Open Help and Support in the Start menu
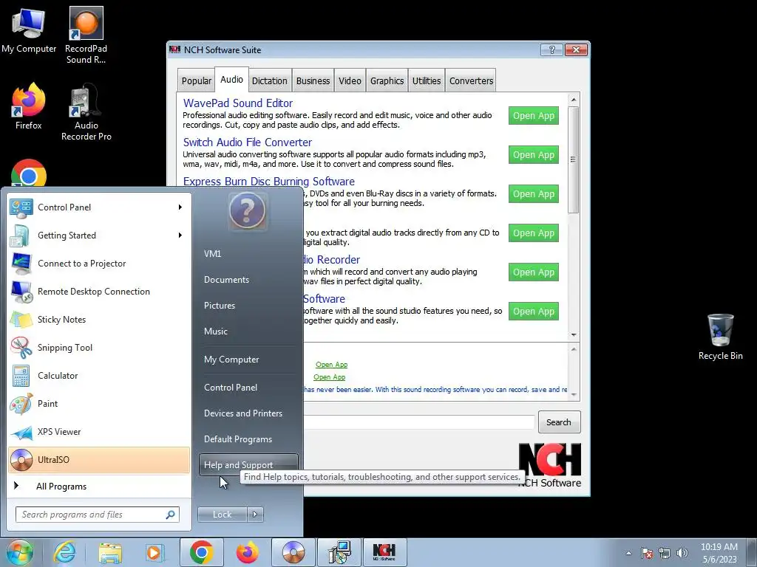 pyautogui.click(x=248, y=465)
